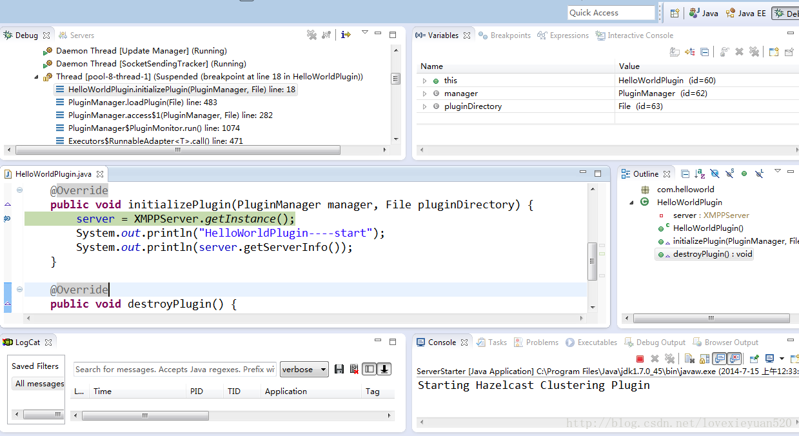The image size is (799, 436).
Task: Select PluginManager.access$1 line: 282 stack frame
Action: pyautogui.click(x=164, y=115)
